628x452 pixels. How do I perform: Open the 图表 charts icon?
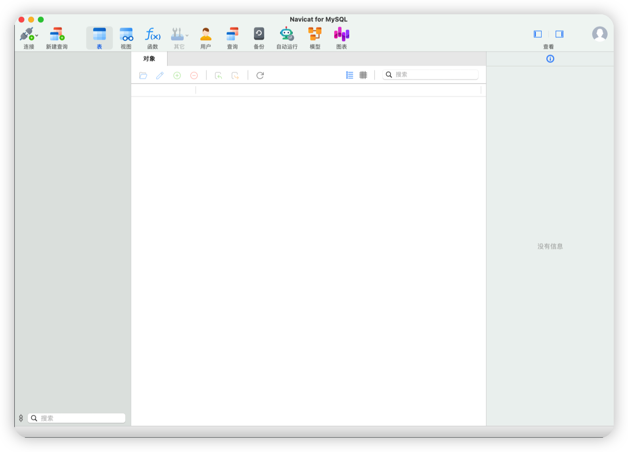point(341,34)
